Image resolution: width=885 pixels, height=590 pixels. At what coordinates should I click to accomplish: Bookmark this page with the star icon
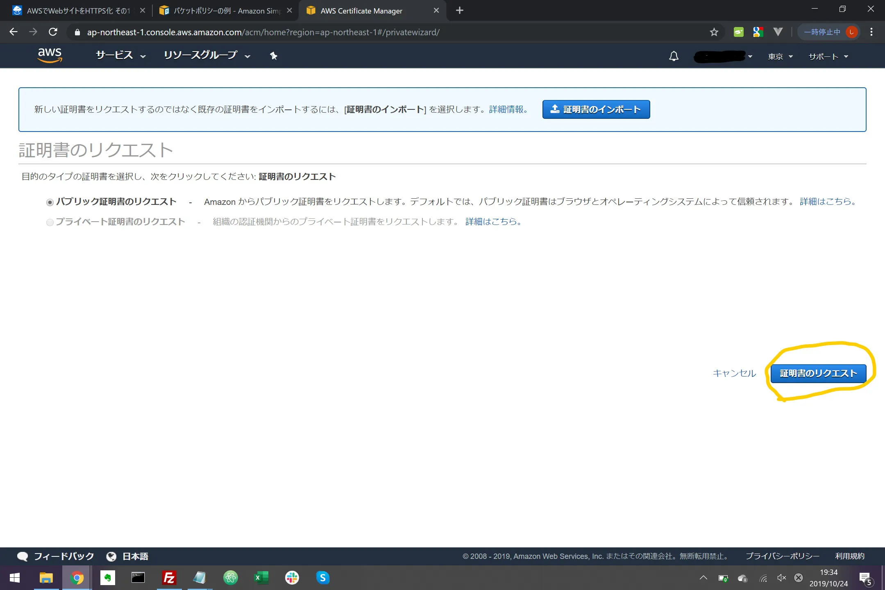[714, 32]
